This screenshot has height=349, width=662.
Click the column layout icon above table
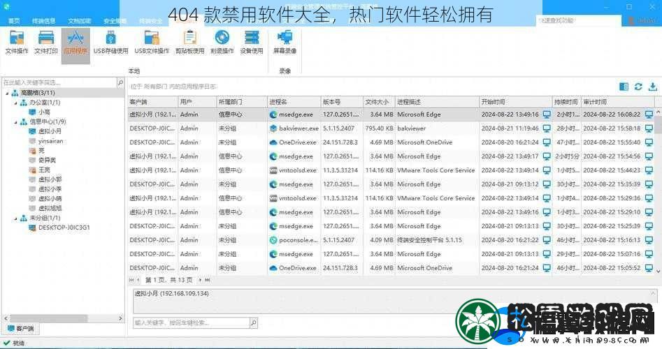[624, 87]
